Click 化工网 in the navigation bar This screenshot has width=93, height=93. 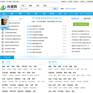click(x=71, y=14)
